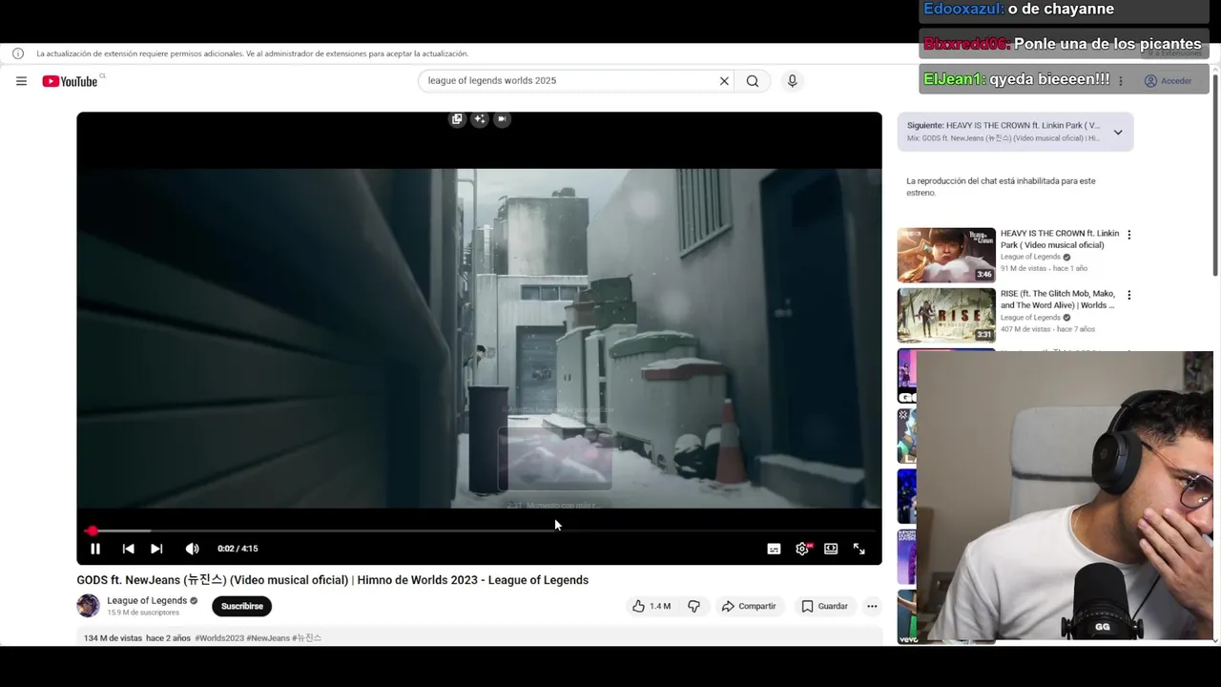The image size is (1221, 687).
Task: Click the #NewJeans hashtag
Action: [x=268, y=637]
